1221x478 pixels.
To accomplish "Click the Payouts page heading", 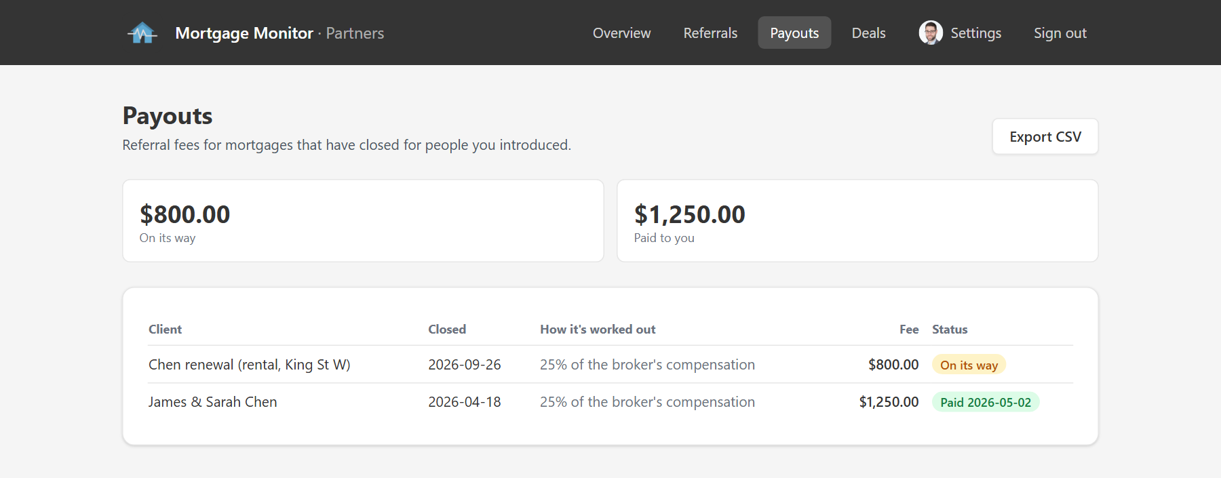I will click(168, 116).
